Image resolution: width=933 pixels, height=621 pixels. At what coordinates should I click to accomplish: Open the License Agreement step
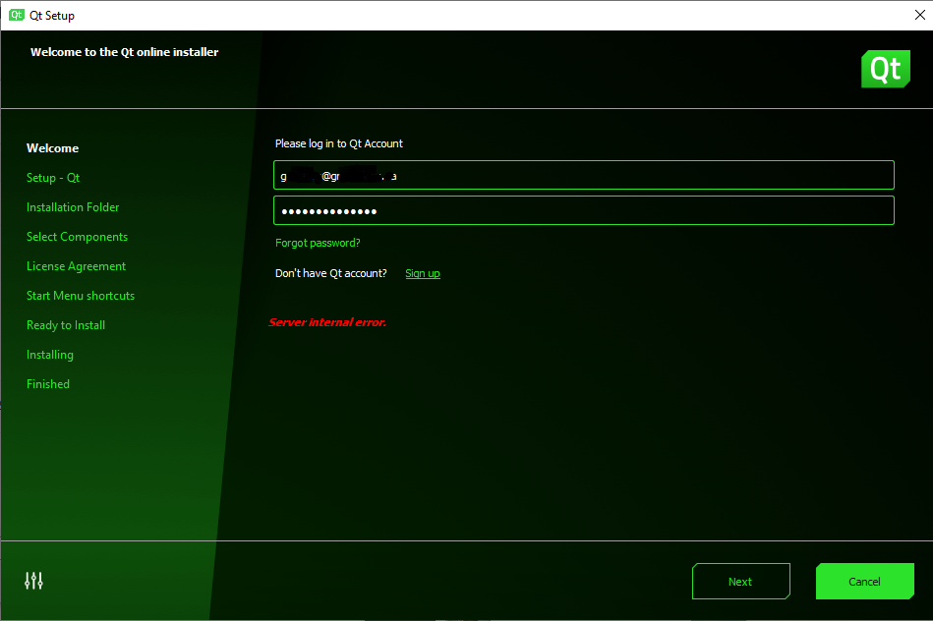click(x=76, y=266)
